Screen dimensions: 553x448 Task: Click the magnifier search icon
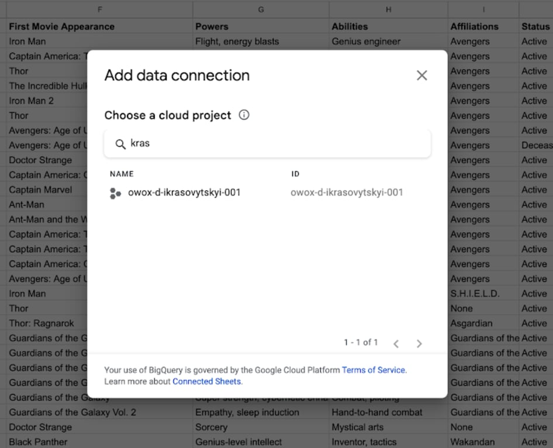(x=120, y=144)
